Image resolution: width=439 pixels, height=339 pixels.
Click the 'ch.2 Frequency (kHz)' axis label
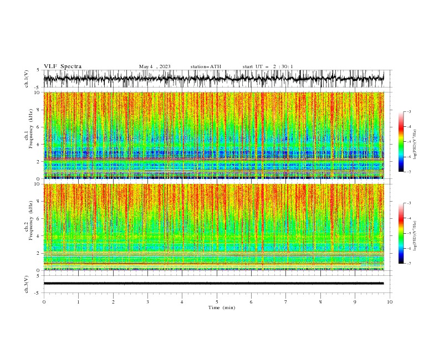click(29, 220)
